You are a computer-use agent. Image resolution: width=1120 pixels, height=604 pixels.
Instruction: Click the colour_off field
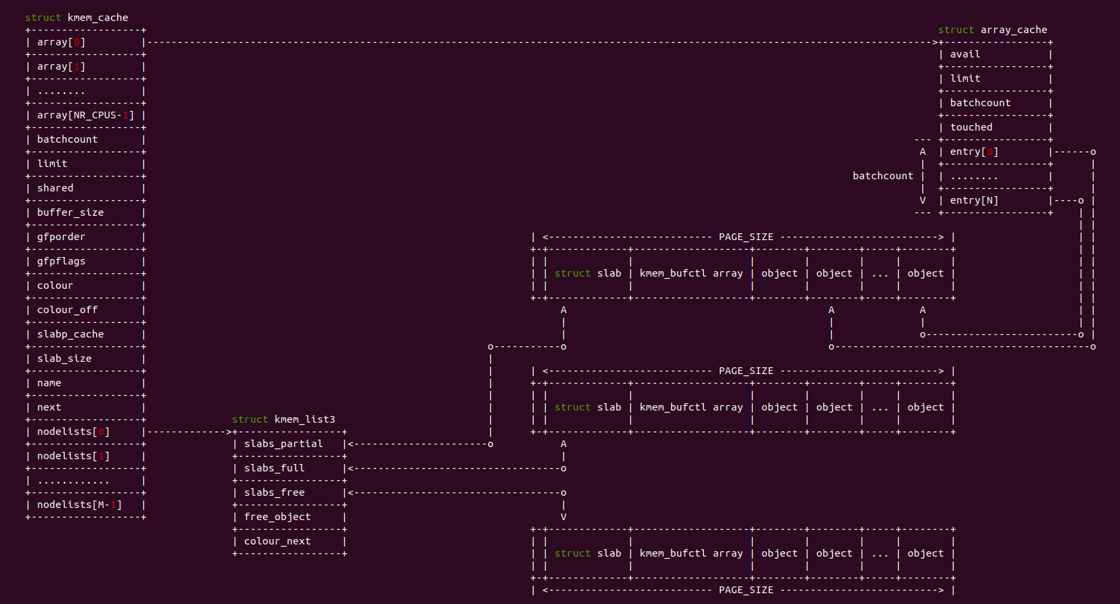click(67, 310)
